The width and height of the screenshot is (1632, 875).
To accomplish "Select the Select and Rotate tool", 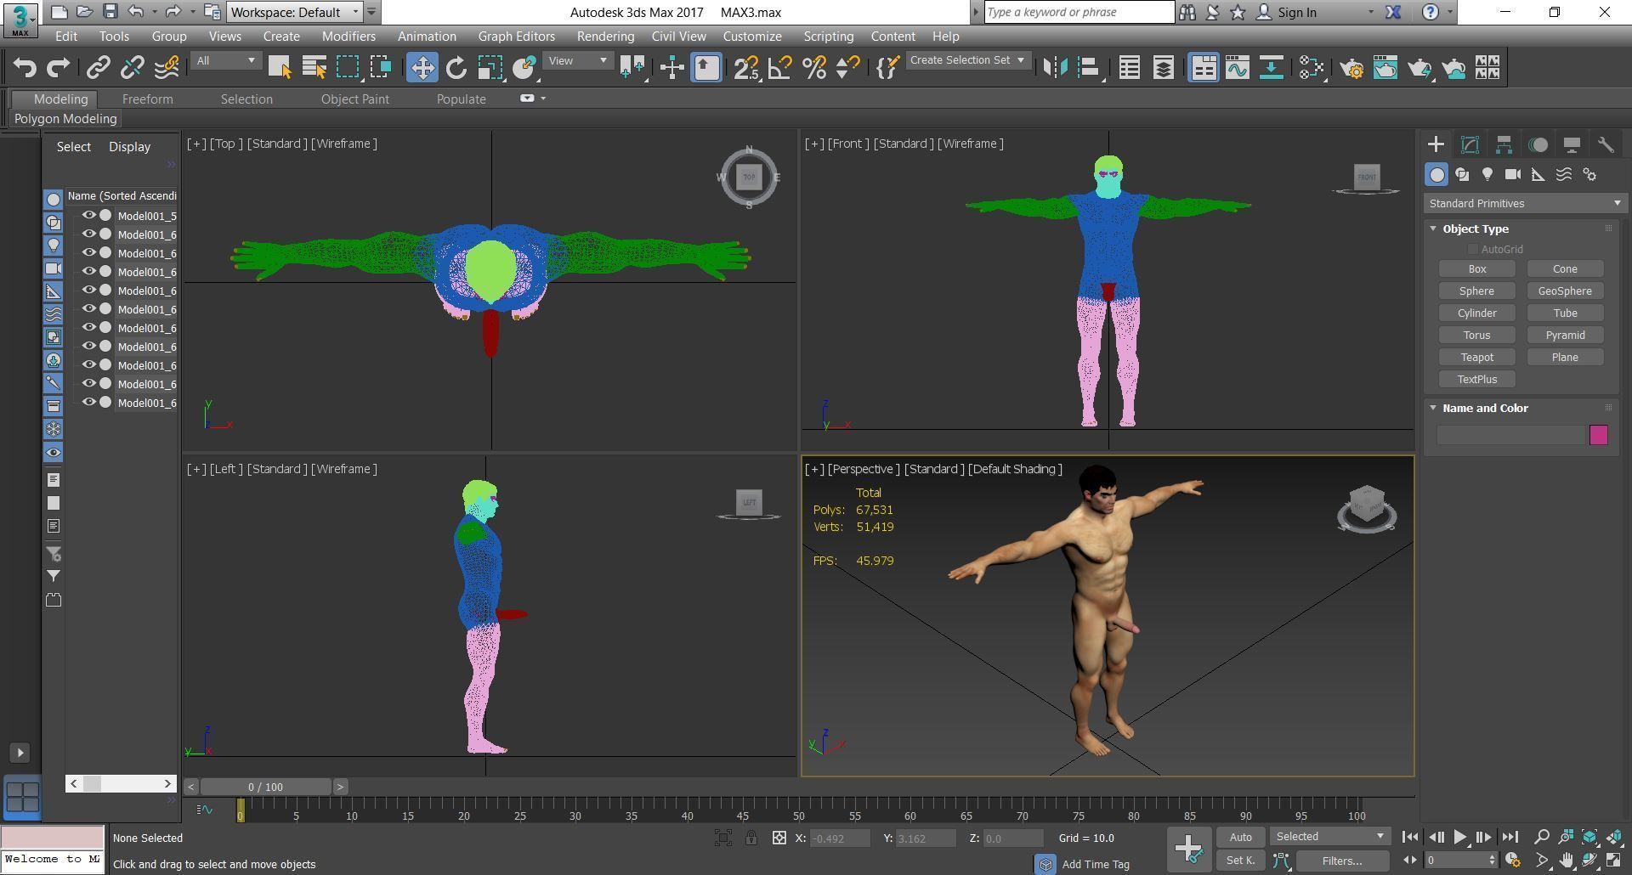I will click(x=456, y=68).
